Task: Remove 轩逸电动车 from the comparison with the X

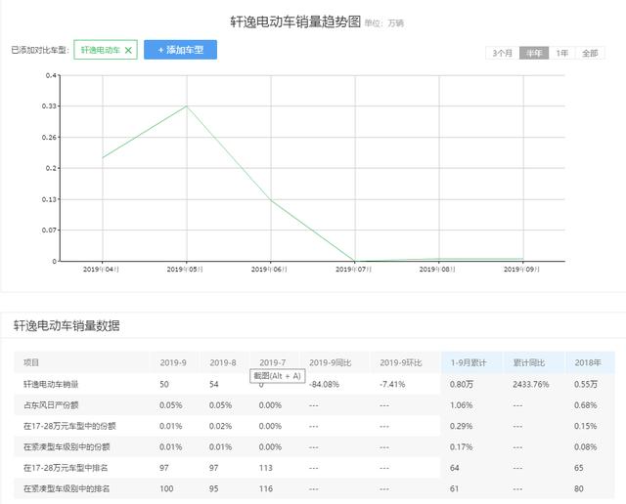Action: [128, 50]
